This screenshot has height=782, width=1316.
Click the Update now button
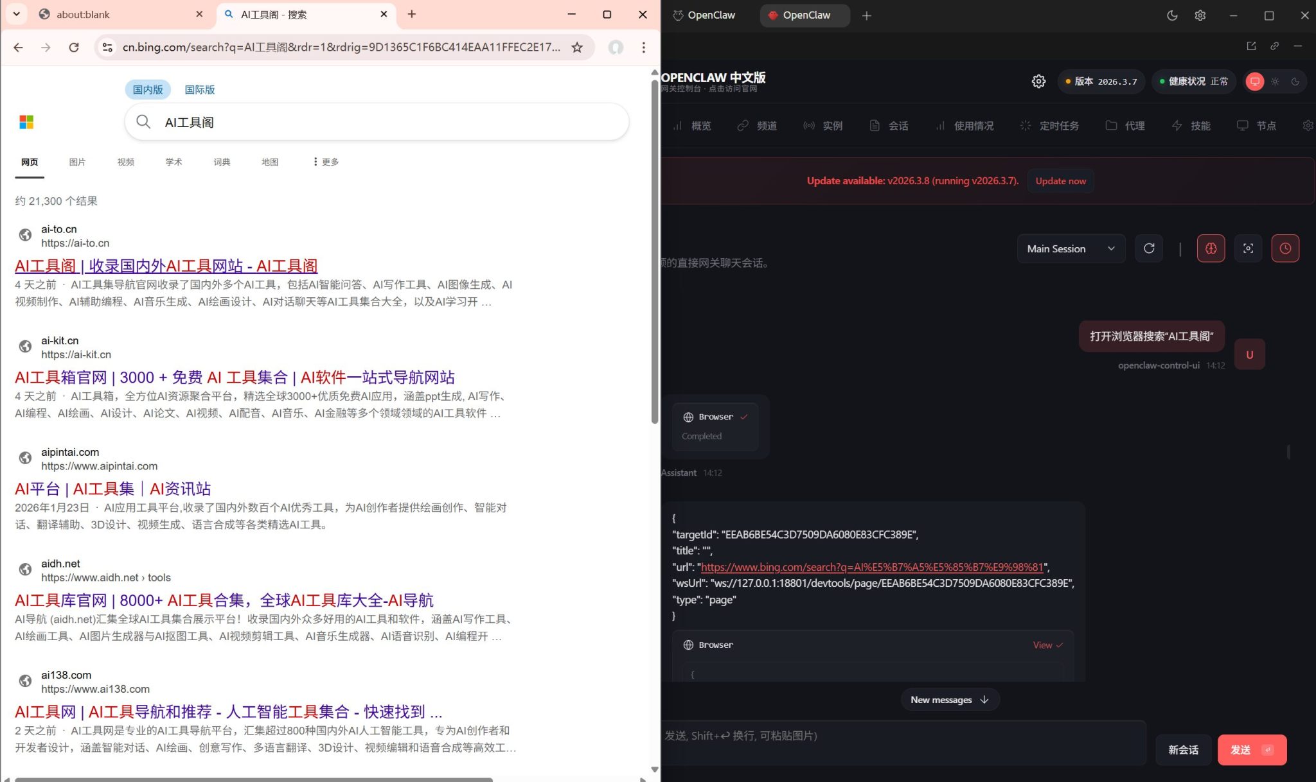tap(1059, 180)
